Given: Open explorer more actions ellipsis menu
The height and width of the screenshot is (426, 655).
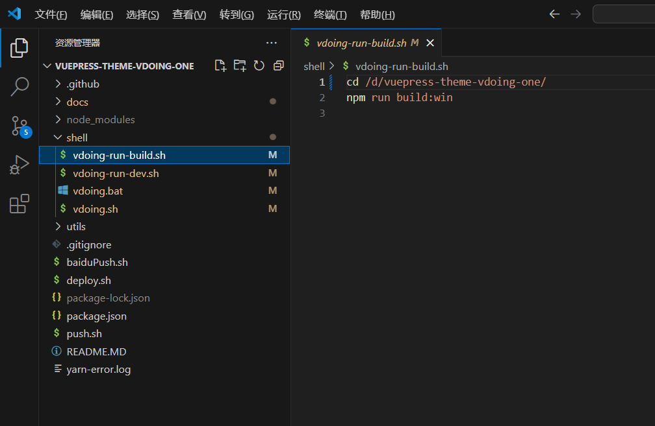Looking at the screenshot, I should pyautogui.click(x=272, y=43).
